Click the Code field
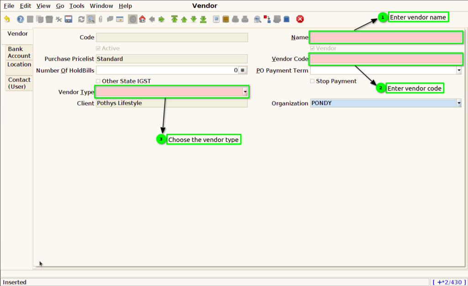 (172, 37)
